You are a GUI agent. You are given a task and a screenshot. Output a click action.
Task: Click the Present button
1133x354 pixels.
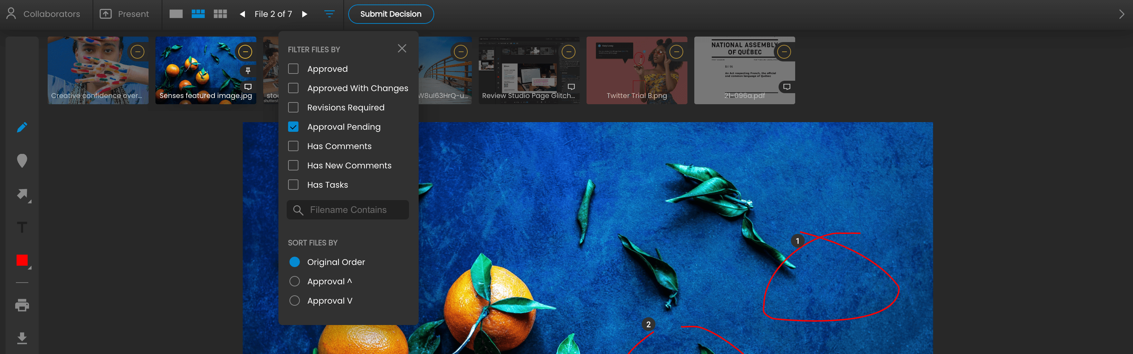coord(124,14)
